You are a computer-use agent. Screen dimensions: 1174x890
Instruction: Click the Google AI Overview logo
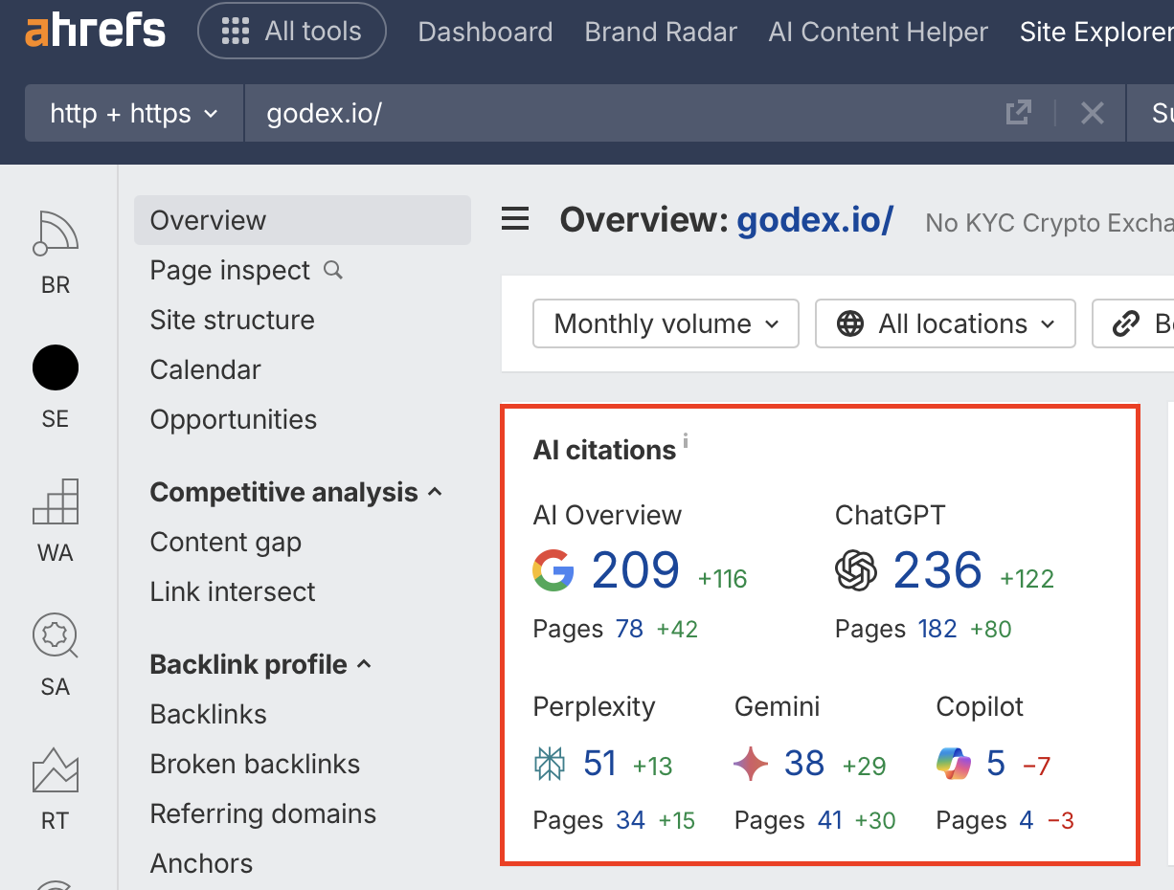tap(553, 570)
